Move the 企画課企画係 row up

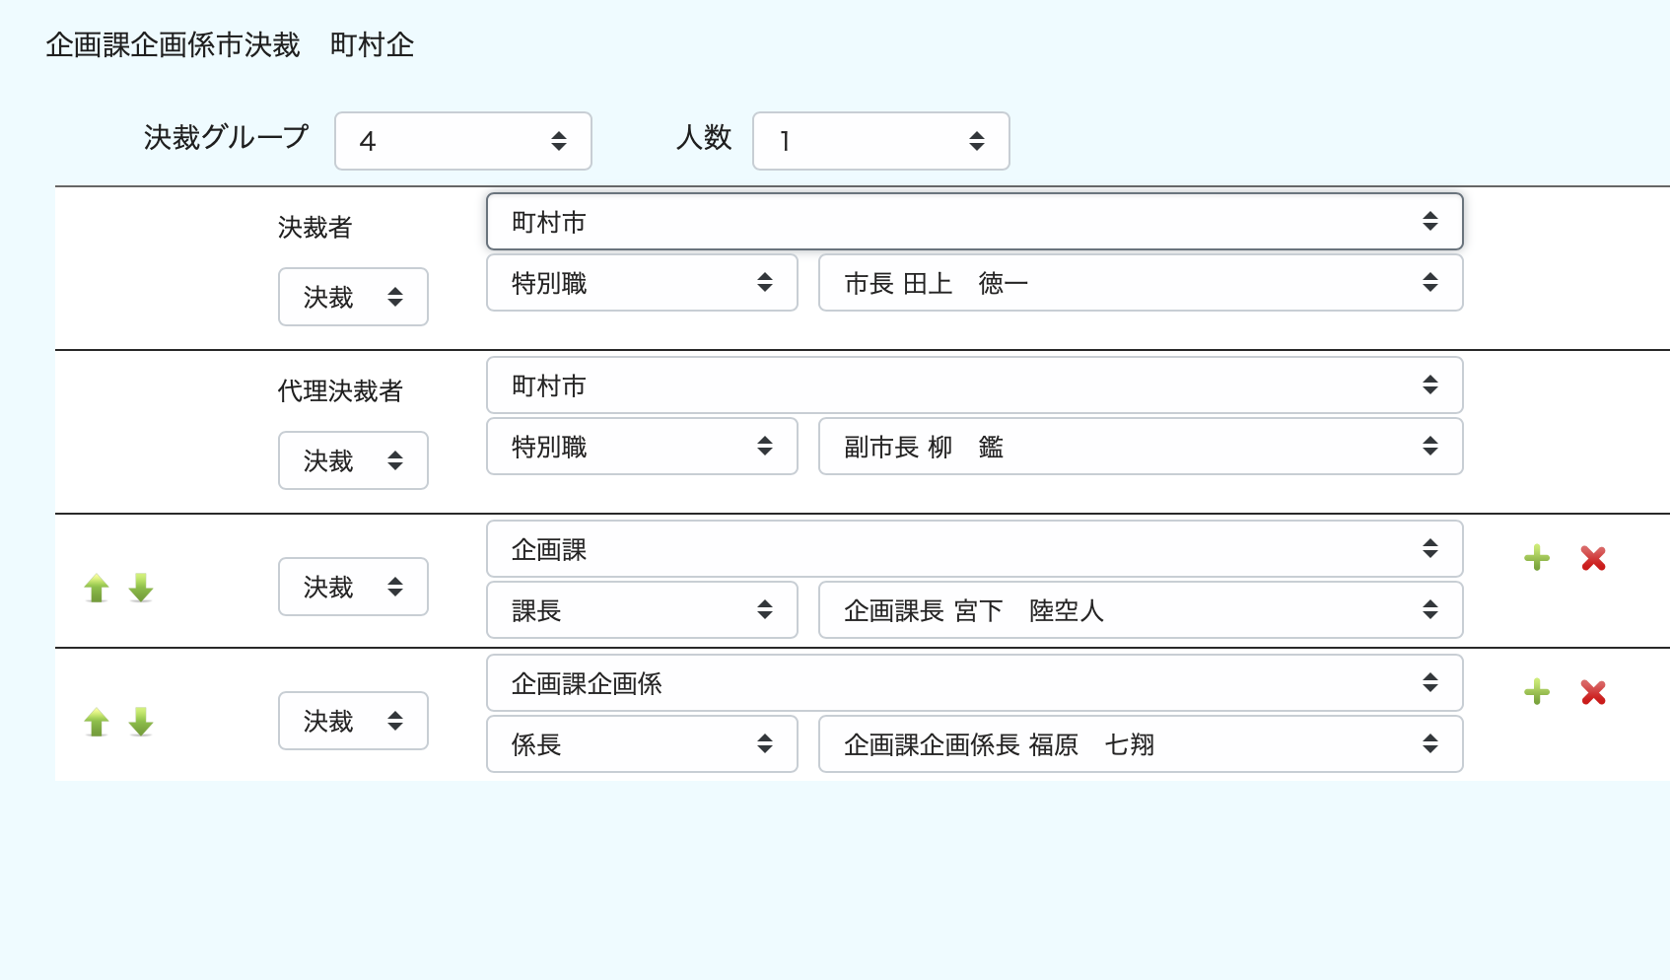97,723
